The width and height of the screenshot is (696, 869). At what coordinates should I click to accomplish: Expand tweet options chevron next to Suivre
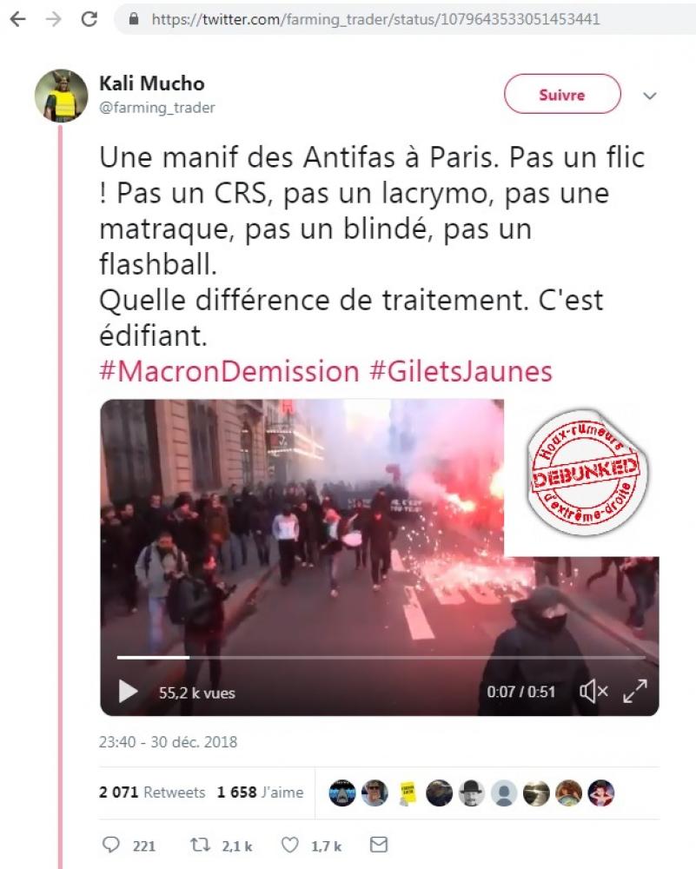pyautogui.click(x=650, y=96)
